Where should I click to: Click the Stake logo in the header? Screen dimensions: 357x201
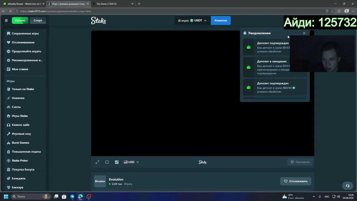pyautogui.click(x=98, y=20)
